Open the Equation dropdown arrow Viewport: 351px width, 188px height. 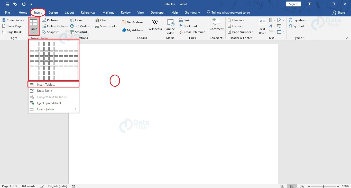(x=309, y=20)
